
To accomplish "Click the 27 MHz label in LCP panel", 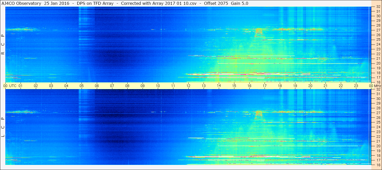I will coord(378,113).
